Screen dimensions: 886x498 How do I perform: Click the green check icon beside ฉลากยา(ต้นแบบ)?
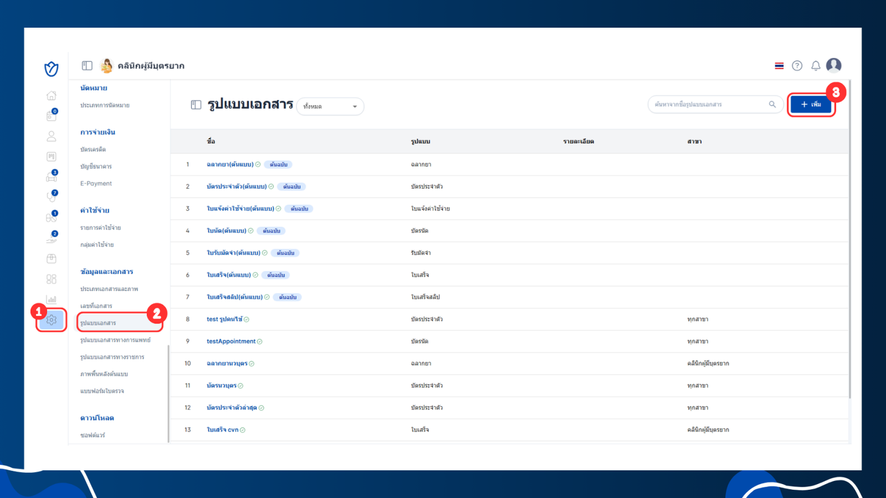click(258, 165)
